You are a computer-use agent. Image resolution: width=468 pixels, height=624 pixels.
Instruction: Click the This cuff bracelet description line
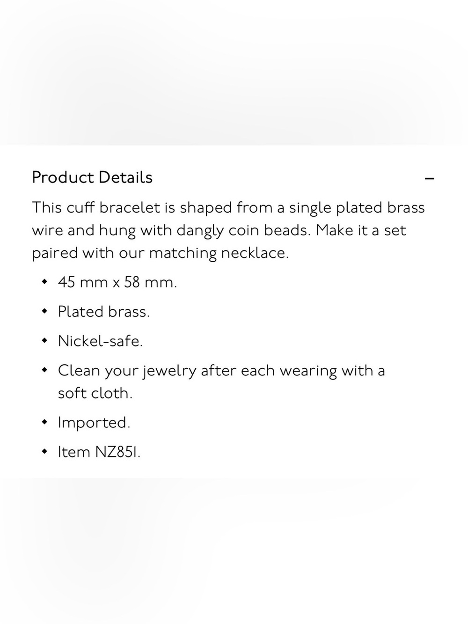(228, 208)
